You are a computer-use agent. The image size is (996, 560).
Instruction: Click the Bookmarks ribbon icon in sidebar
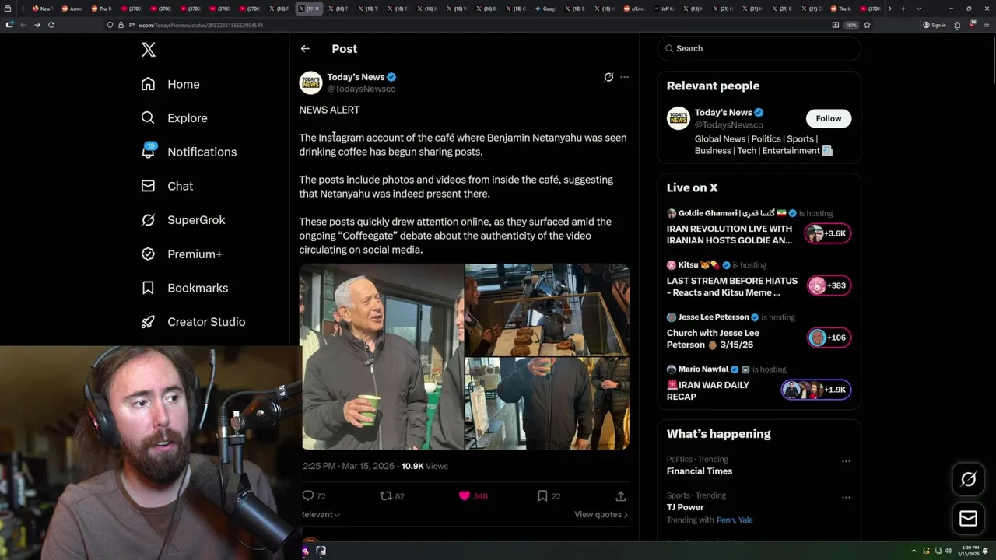[148, 288]
